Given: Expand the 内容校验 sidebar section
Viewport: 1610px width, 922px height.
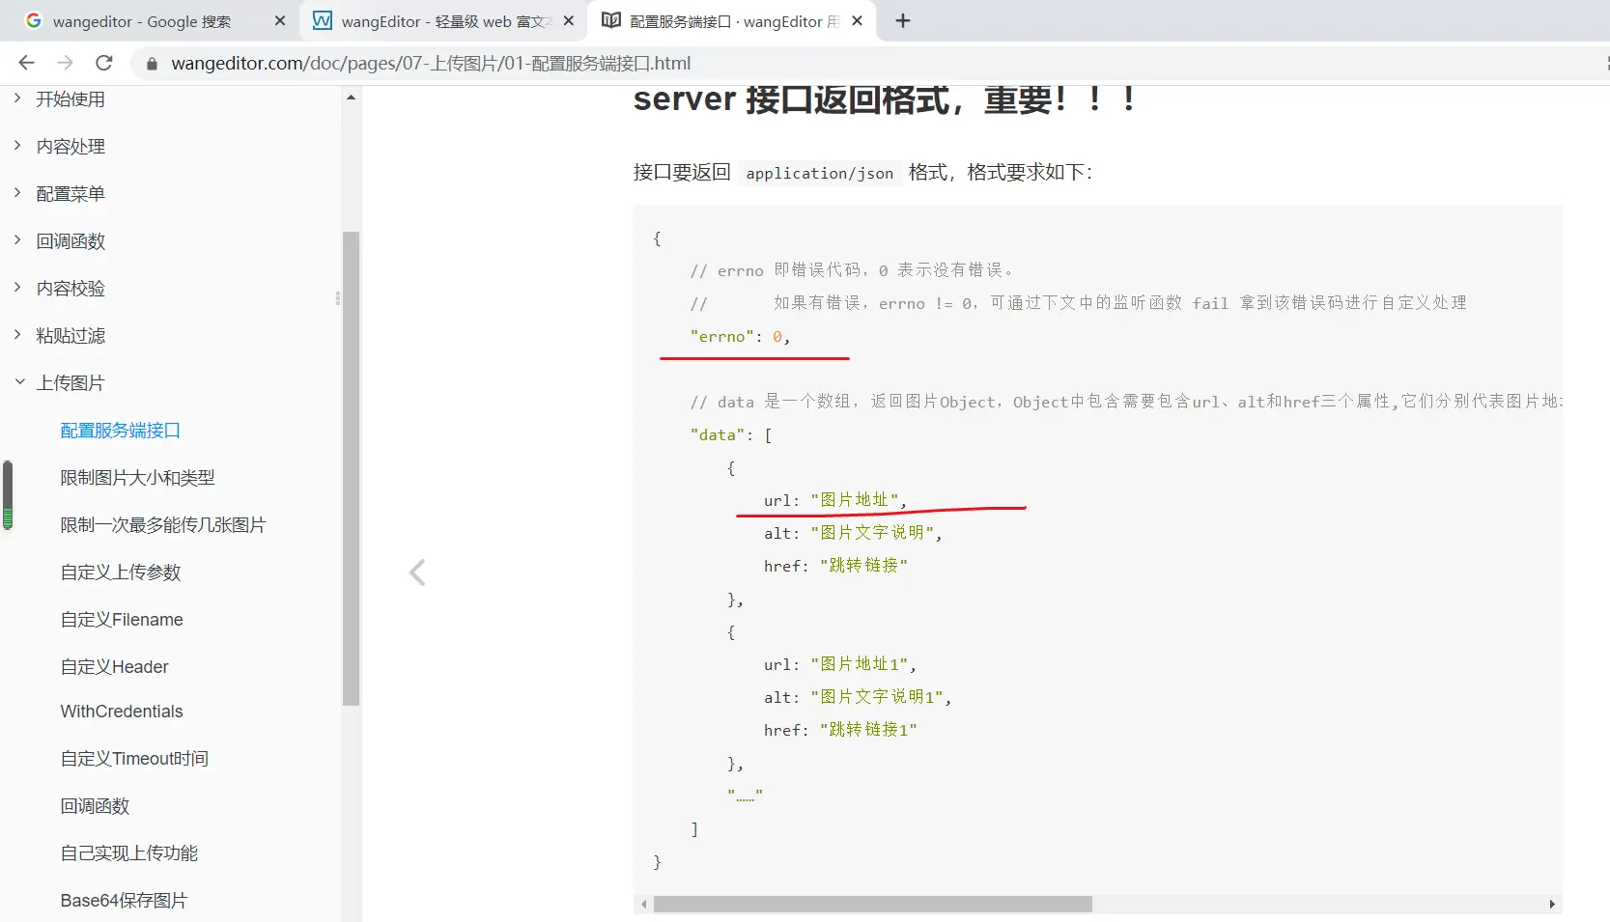Looking at the screenshot, I should point(71,289).
